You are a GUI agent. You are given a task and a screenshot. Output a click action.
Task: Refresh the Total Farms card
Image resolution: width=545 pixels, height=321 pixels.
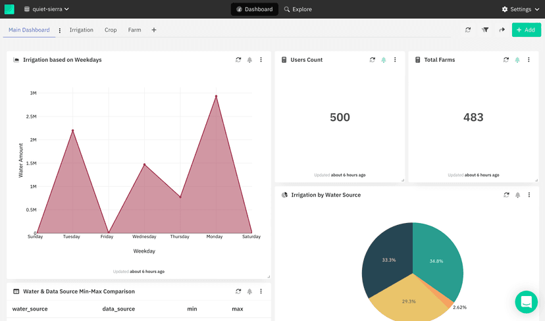pyautogui.click(x=506, y=60)
